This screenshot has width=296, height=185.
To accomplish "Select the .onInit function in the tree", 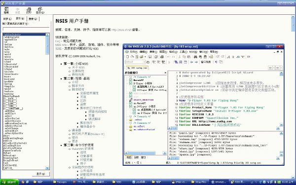I will [138, 120].
